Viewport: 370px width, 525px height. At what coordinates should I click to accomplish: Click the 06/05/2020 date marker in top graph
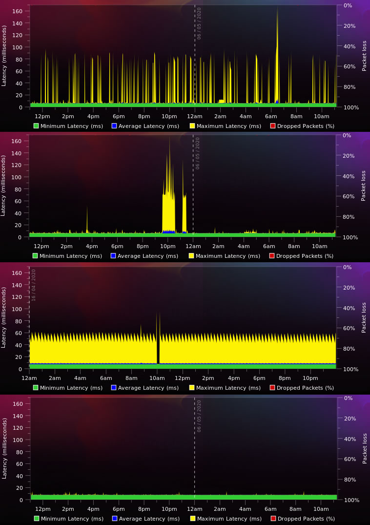click(x=199, y=23)
